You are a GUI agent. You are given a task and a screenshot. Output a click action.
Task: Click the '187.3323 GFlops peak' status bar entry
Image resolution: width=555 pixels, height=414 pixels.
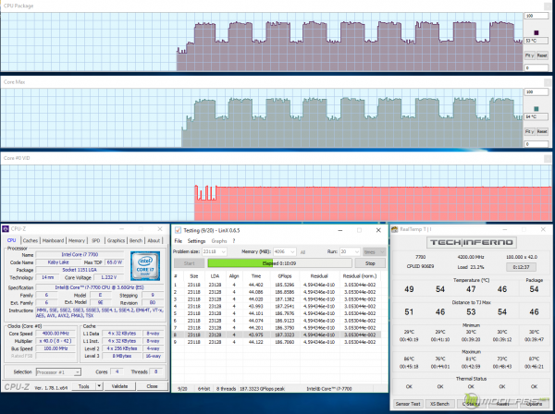tap(263, 388)
